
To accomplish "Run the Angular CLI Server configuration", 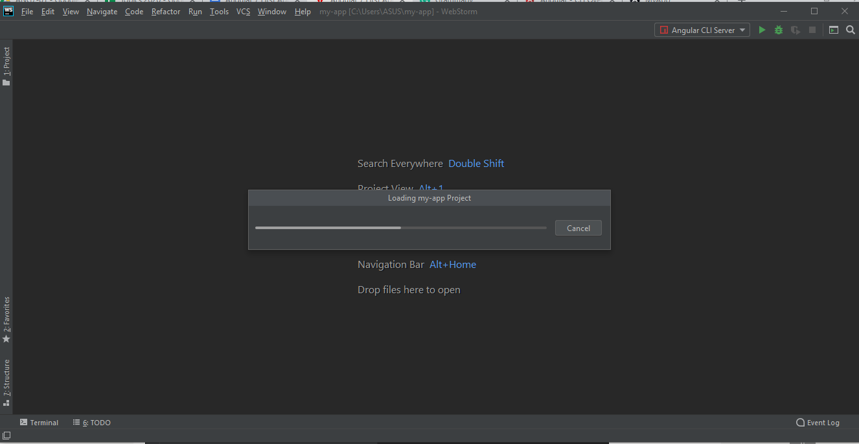I will point(762,30).
